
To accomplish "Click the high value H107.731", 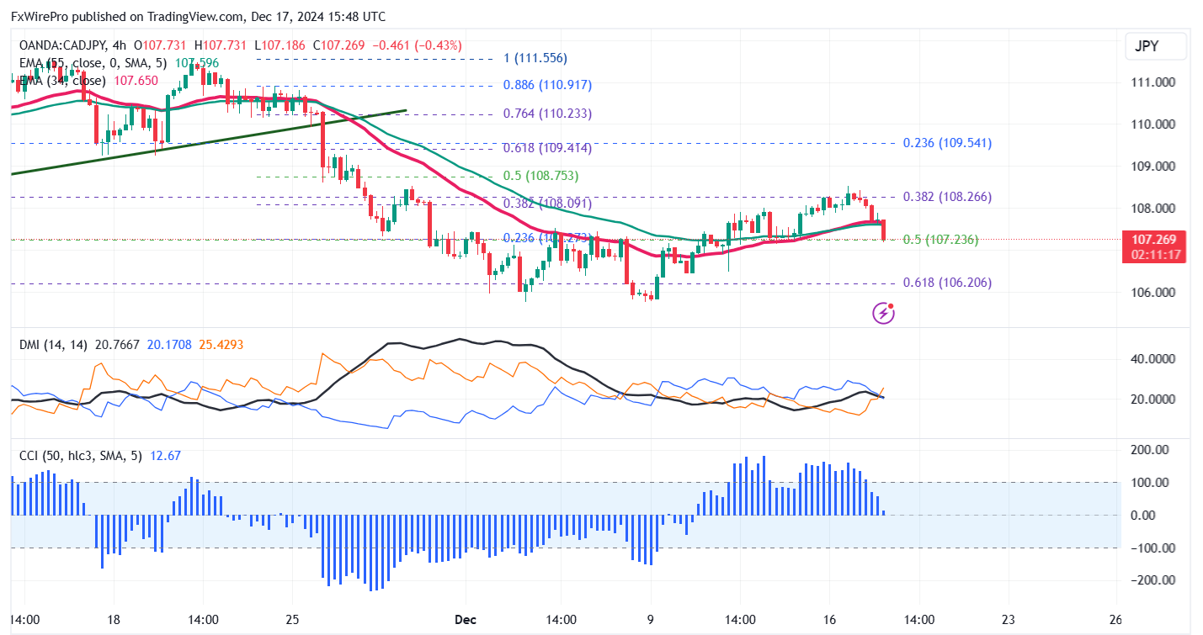I will pos(221,45).
